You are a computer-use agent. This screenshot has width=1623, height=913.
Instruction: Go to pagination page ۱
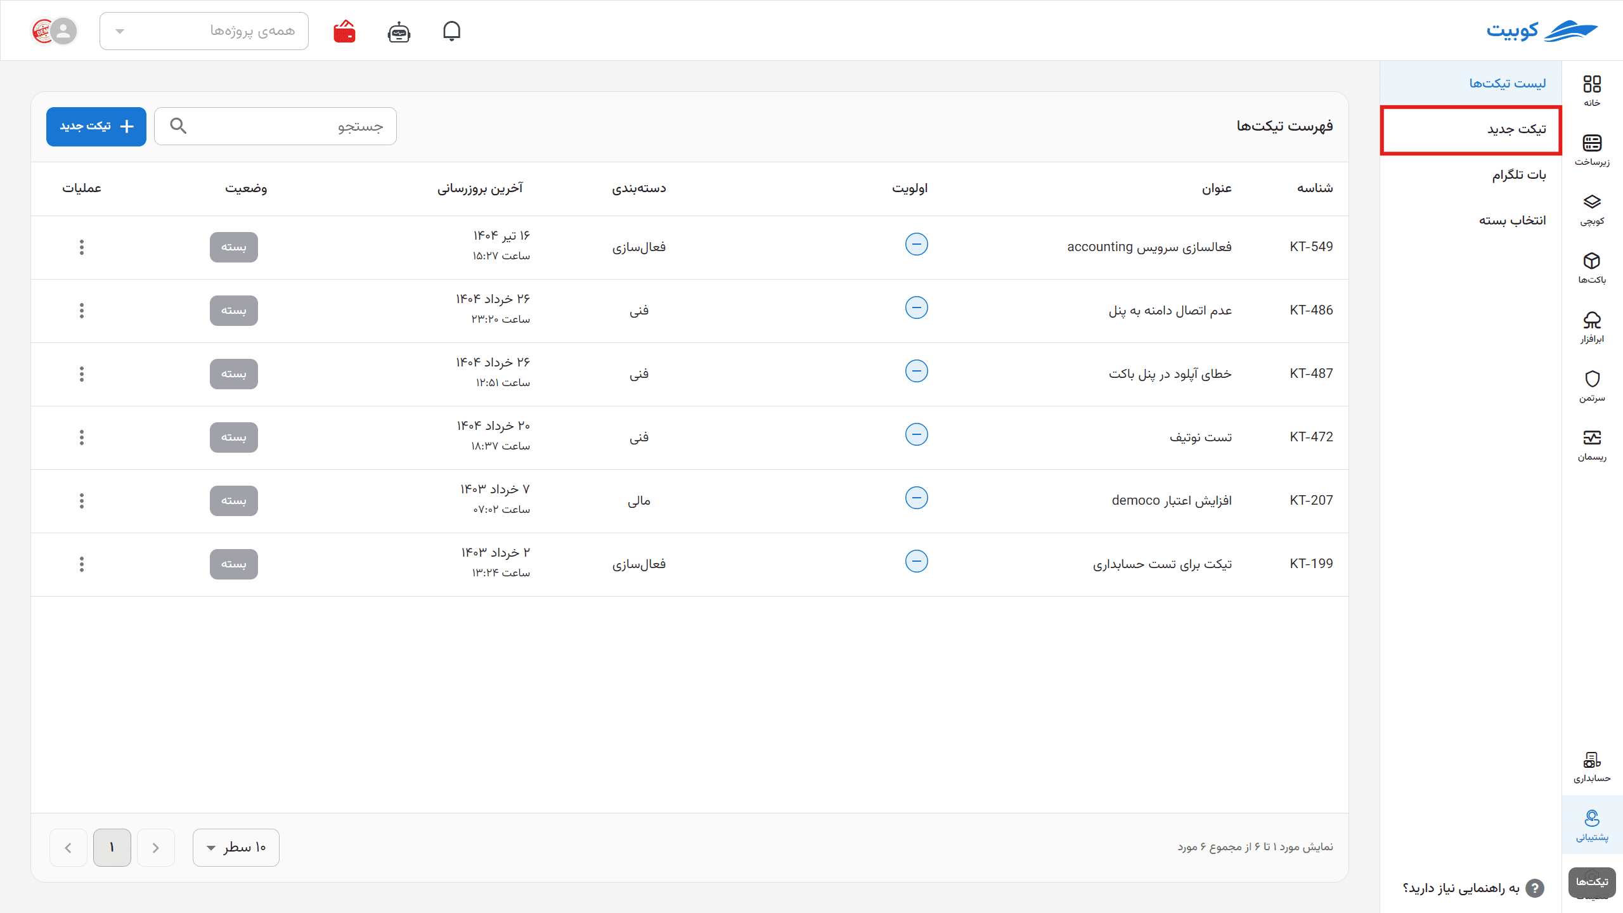[112, 847]
